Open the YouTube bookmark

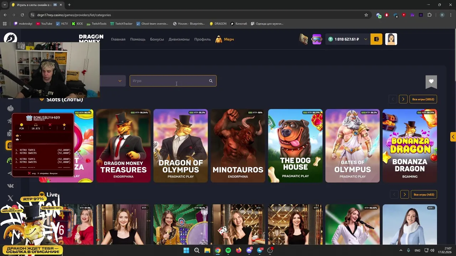point(44,24)
